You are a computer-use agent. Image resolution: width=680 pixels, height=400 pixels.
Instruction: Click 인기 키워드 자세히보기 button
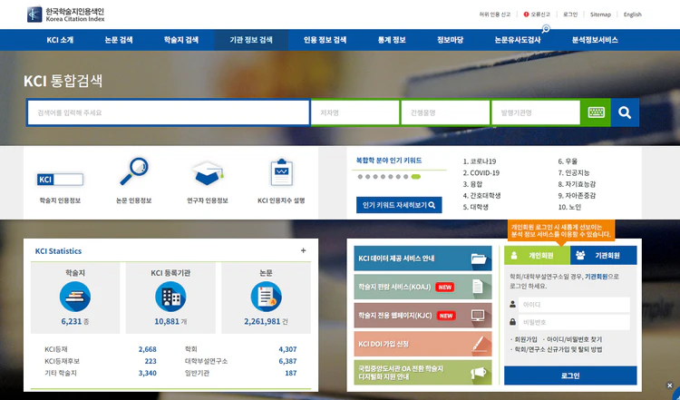399,205
